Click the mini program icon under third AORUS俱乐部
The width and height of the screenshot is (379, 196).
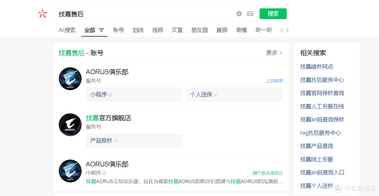pos(104,173)
